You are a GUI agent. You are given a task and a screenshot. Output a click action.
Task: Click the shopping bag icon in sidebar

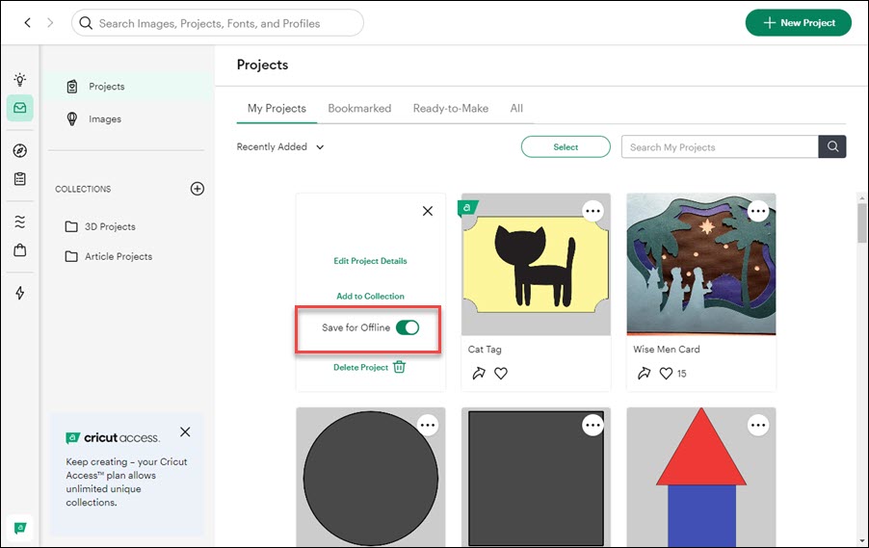coord(19,250)
